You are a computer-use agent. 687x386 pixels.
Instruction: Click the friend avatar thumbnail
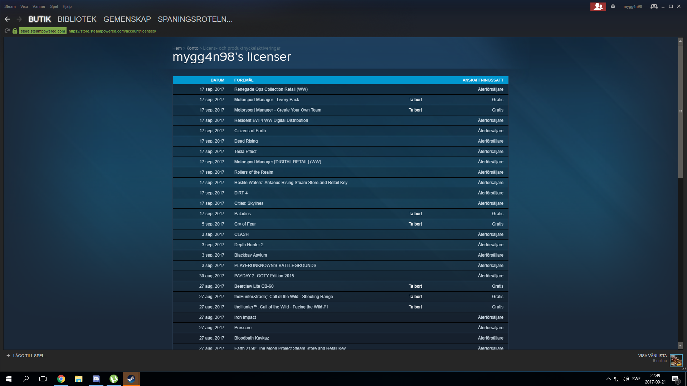(x=676, y=360)
